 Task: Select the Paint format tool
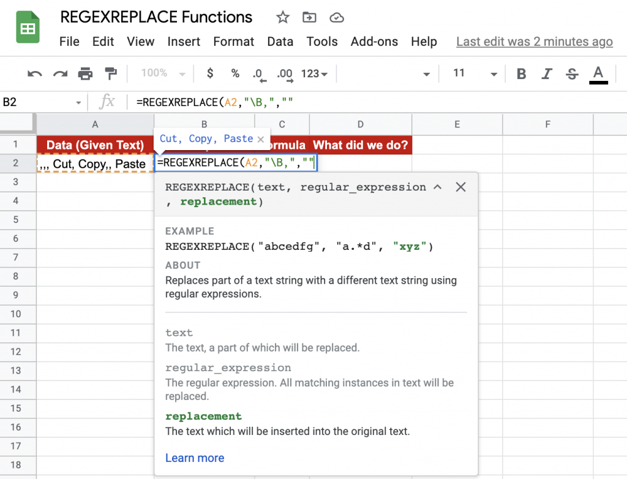(x=110, y=73)
